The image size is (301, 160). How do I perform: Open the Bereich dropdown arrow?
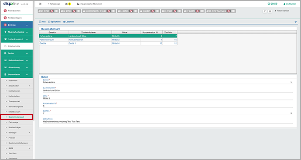[x=291, y=82]
